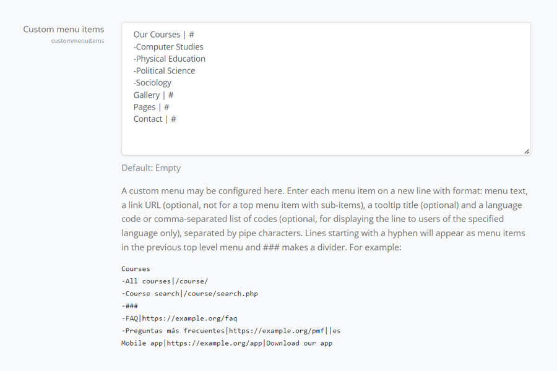Click the '-###' divider example line

pos(130,306)
